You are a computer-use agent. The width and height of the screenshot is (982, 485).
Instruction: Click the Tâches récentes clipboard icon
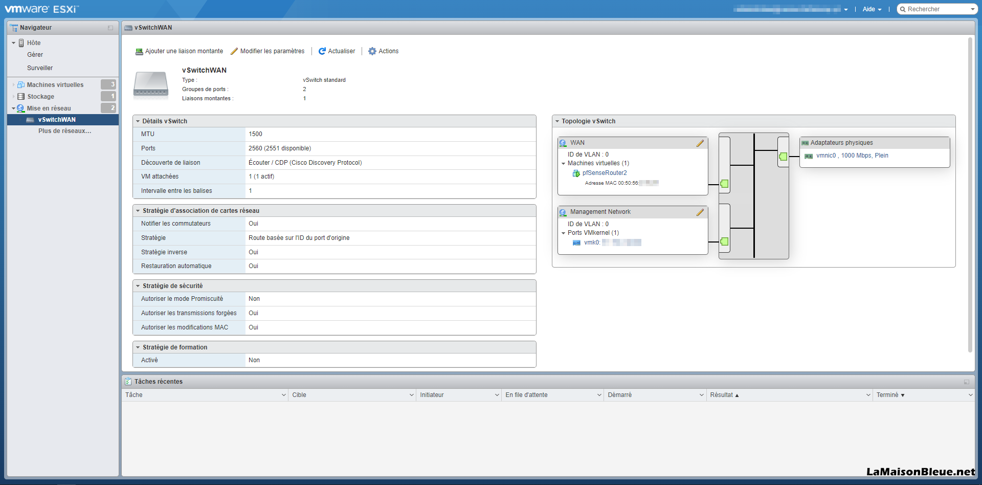tap(128, 382)
